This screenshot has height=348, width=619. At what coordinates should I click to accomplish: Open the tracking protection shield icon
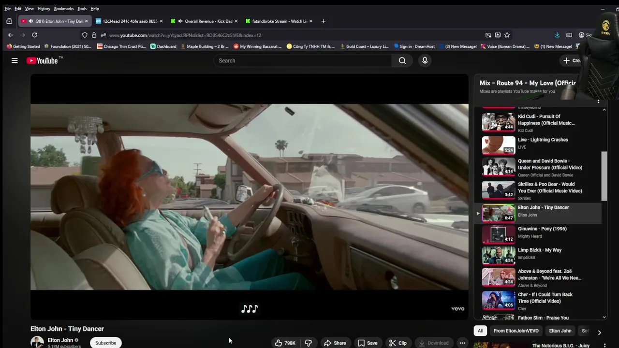click(x=85, y=35)
